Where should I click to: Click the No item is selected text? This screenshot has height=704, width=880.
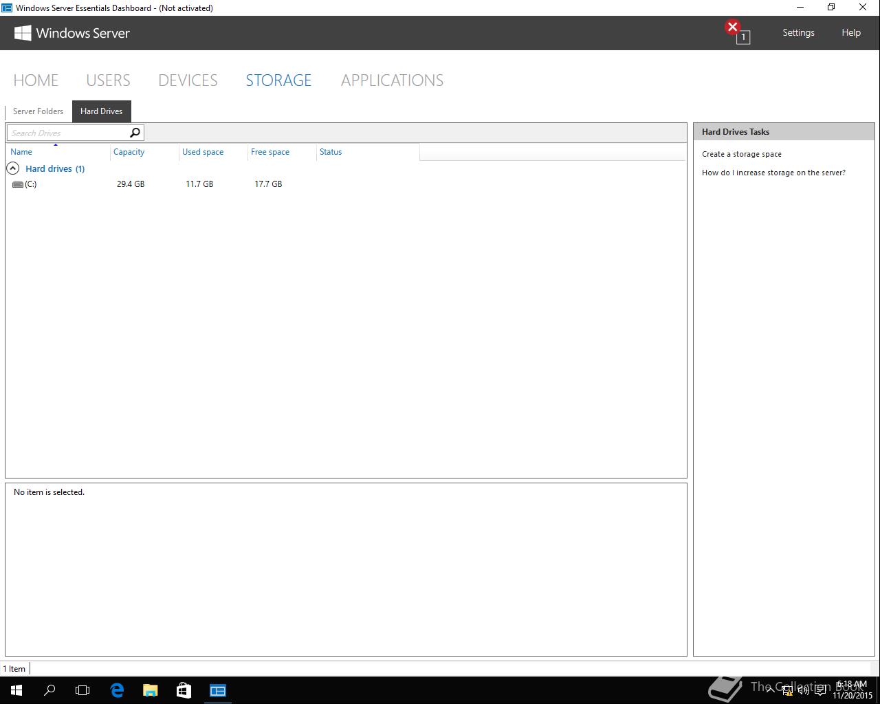click(49, 492)
